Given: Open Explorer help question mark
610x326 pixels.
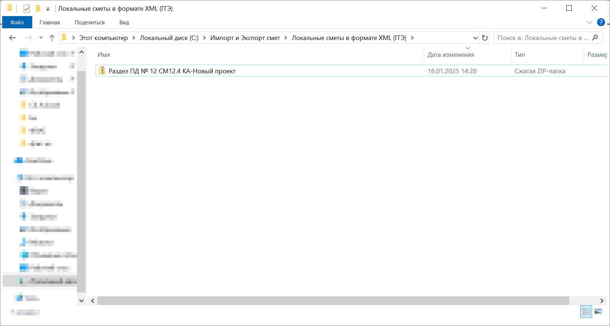Looking at the screenshot, I should coord(601,22).
